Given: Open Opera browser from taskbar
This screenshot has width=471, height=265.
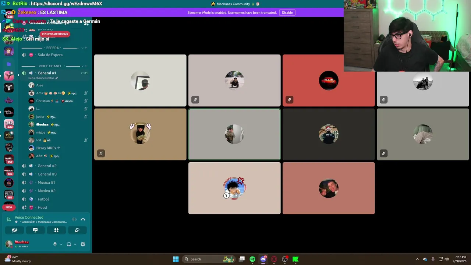Looking at the screenshot, I should [x=274, y=259].
